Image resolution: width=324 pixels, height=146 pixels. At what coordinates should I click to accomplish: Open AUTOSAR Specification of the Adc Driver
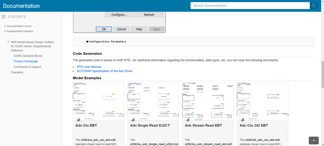pos(104,71)
